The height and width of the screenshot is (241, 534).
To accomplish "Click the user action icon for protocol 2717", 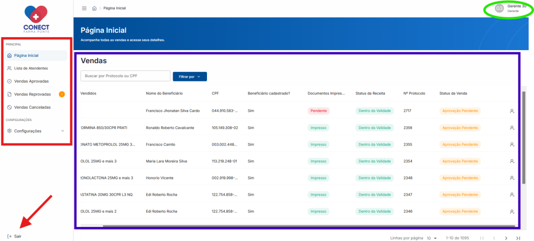I will click(512, 111).
